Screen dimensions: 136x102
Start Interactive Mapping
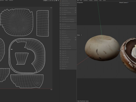tap(68, 19)
